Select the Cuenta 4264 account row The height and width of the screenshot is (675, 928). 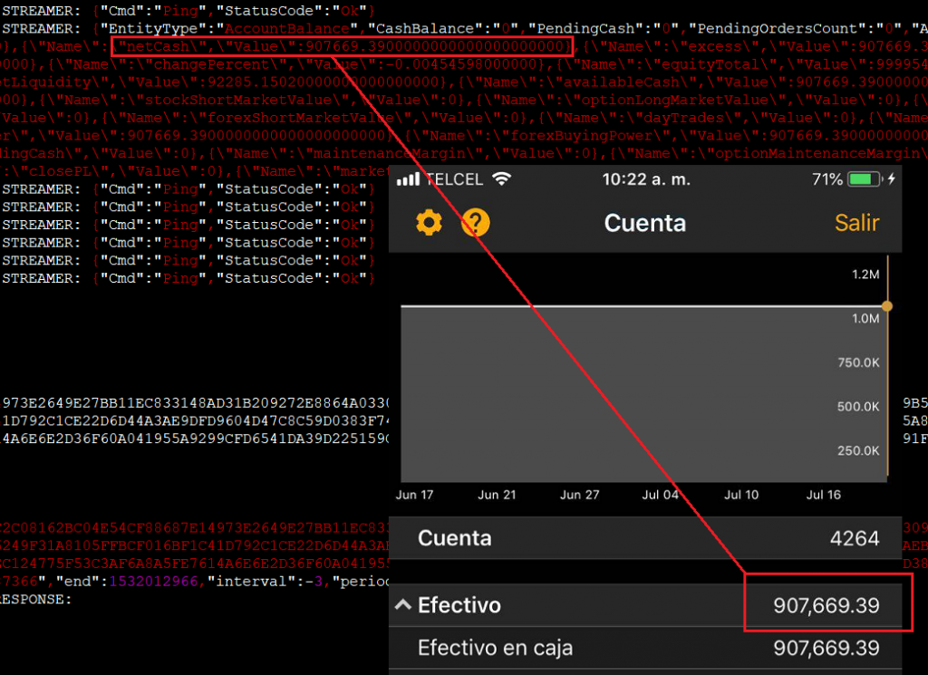[x=645, y=538]
